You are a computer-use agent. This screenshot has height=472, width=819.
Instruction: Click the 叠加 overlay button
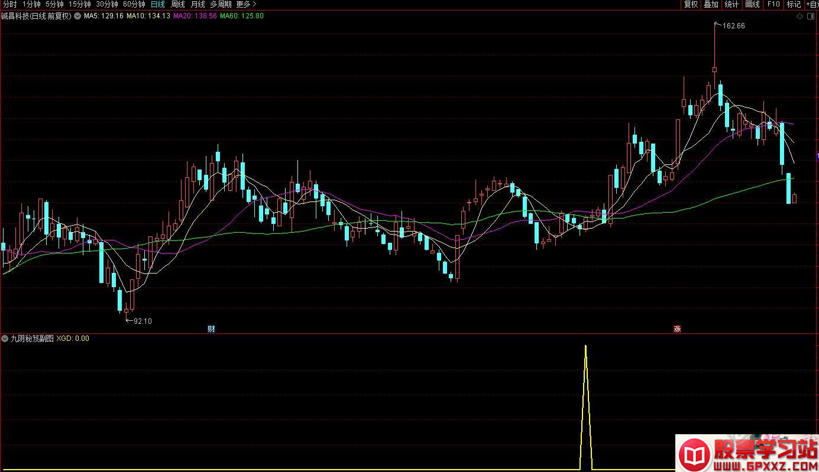[x=711, y=4]
